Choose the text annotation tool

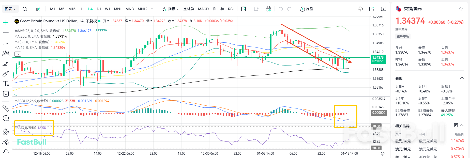pos(6,84)
